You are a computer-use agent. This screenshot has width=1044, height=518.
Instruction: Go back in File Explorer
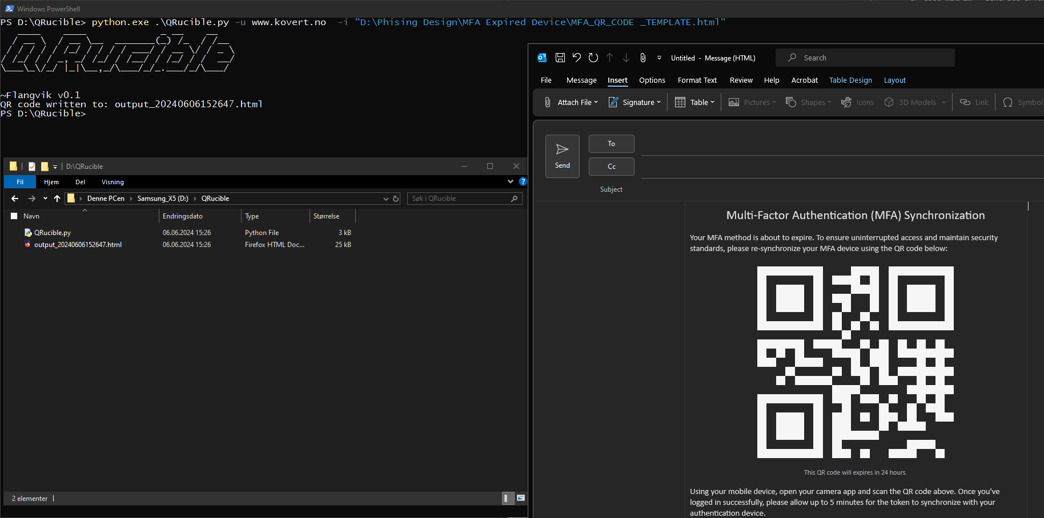[x=15, y=199]
